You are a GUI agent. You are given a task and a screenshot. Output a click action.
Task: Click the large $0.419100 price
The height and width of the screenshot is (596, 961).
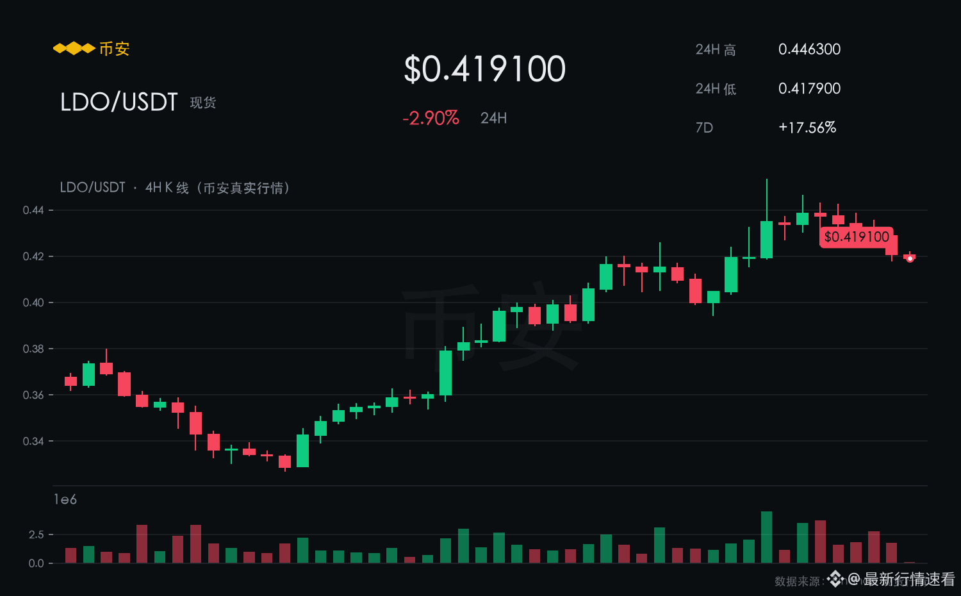tap(485, 69)
